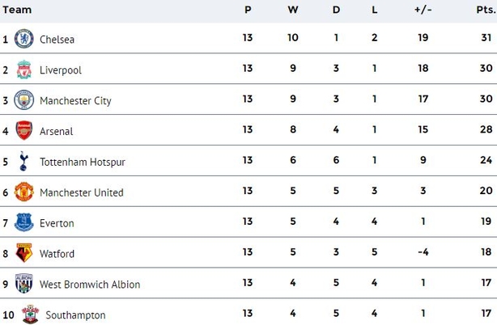Click the Manchester City crest icon

coord(23,100)
